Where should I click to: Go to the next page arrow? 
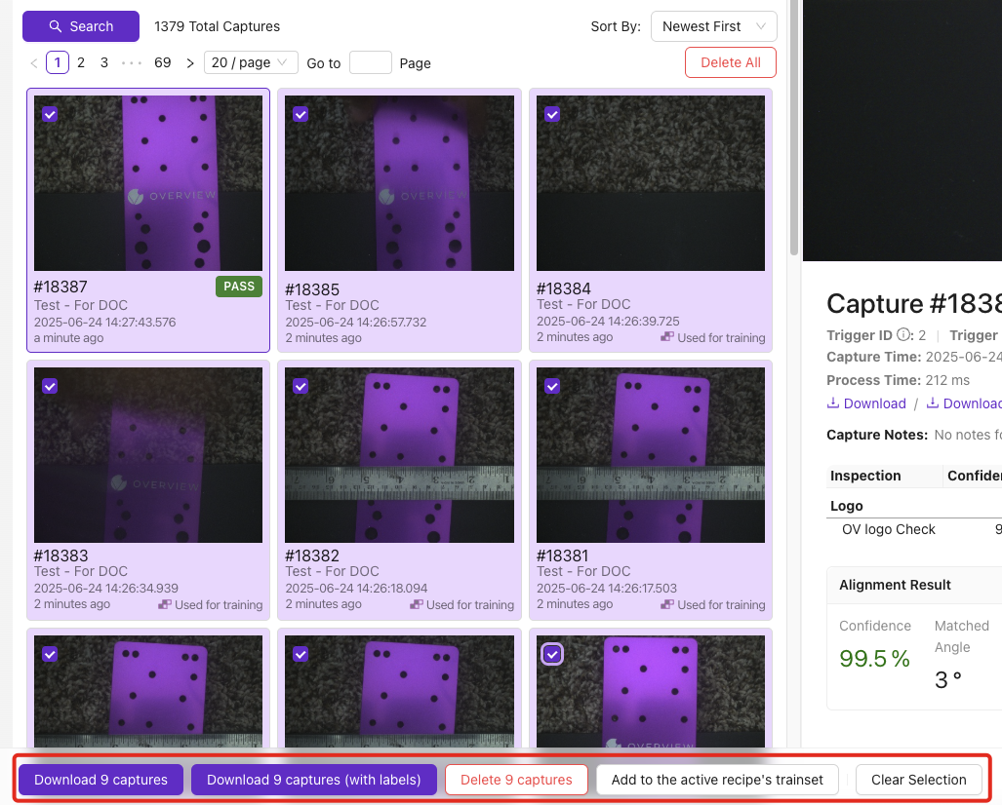click(x=190, y=63)
